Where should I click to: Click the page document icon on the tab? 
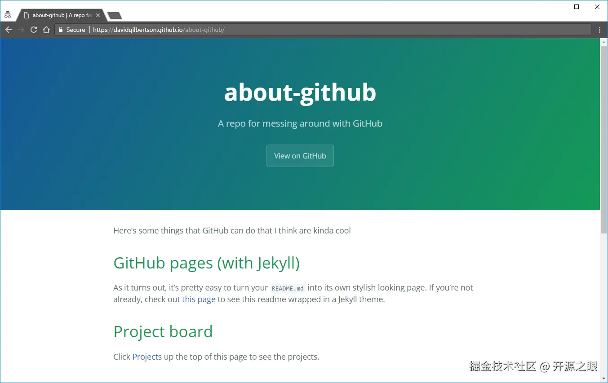click(27, 15)
